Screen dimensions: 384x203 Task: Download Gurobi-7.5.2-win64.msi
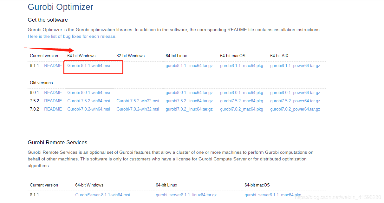(88, 101)
